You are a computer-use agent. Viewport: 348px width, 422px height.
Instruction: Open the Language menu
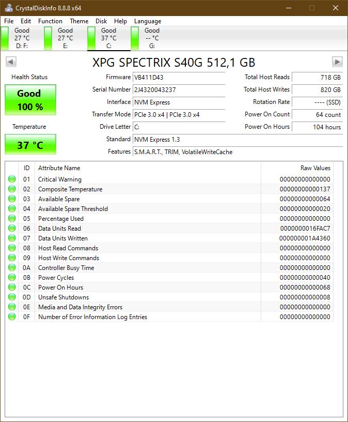(x=148, y=21)
